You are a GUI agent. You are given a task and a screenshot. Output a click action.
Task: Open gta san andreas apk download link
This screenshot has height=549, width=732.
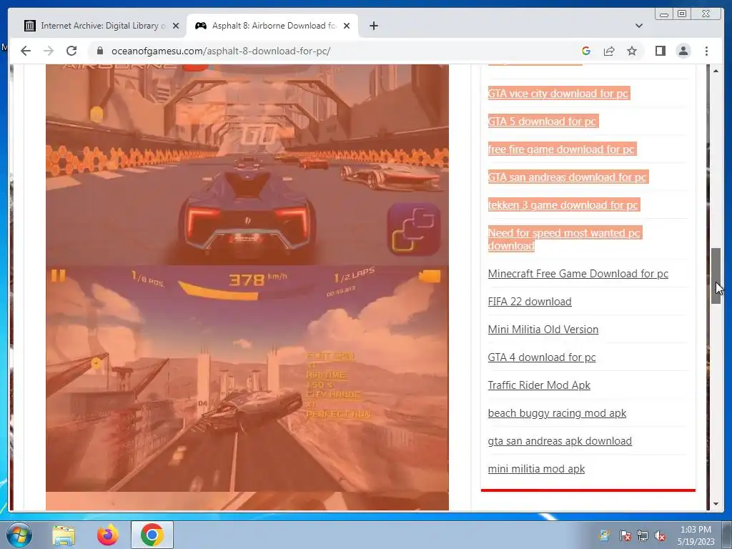(x=560, y=441)
